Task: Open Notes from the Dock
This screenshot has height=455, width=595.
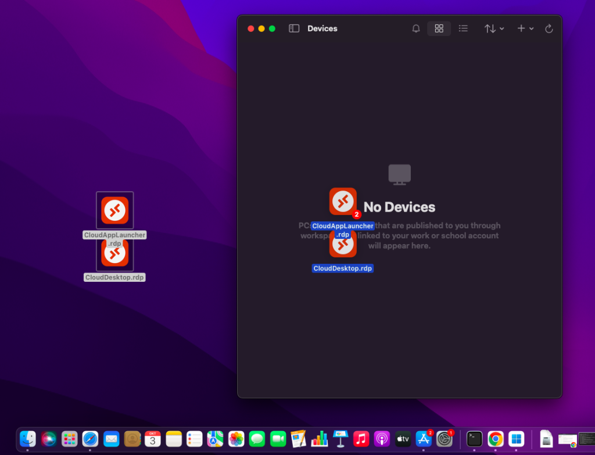Action: point(174,439)
